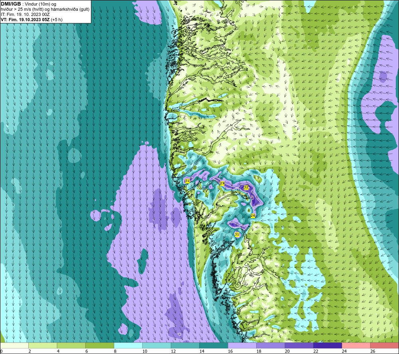Click the 'DMI/IGB' header title
The image size is (399, 354).
click(x=11, y=4)
